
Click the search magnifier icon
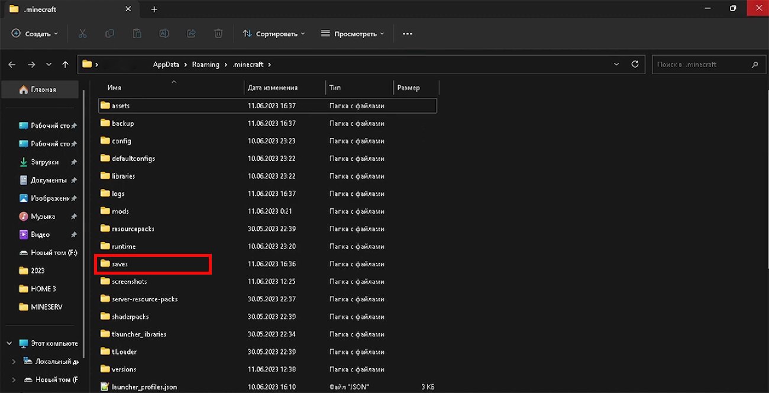754,65
